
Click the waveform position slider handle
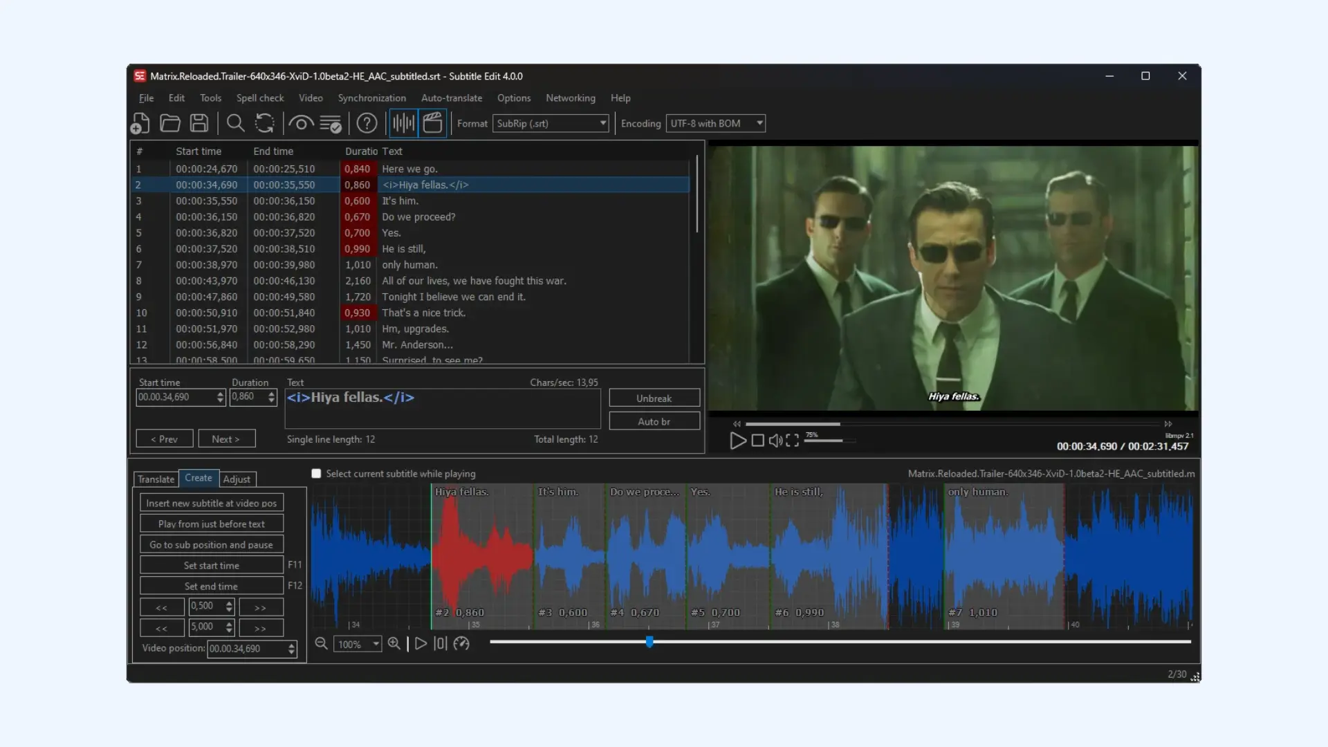pos(649,643)
